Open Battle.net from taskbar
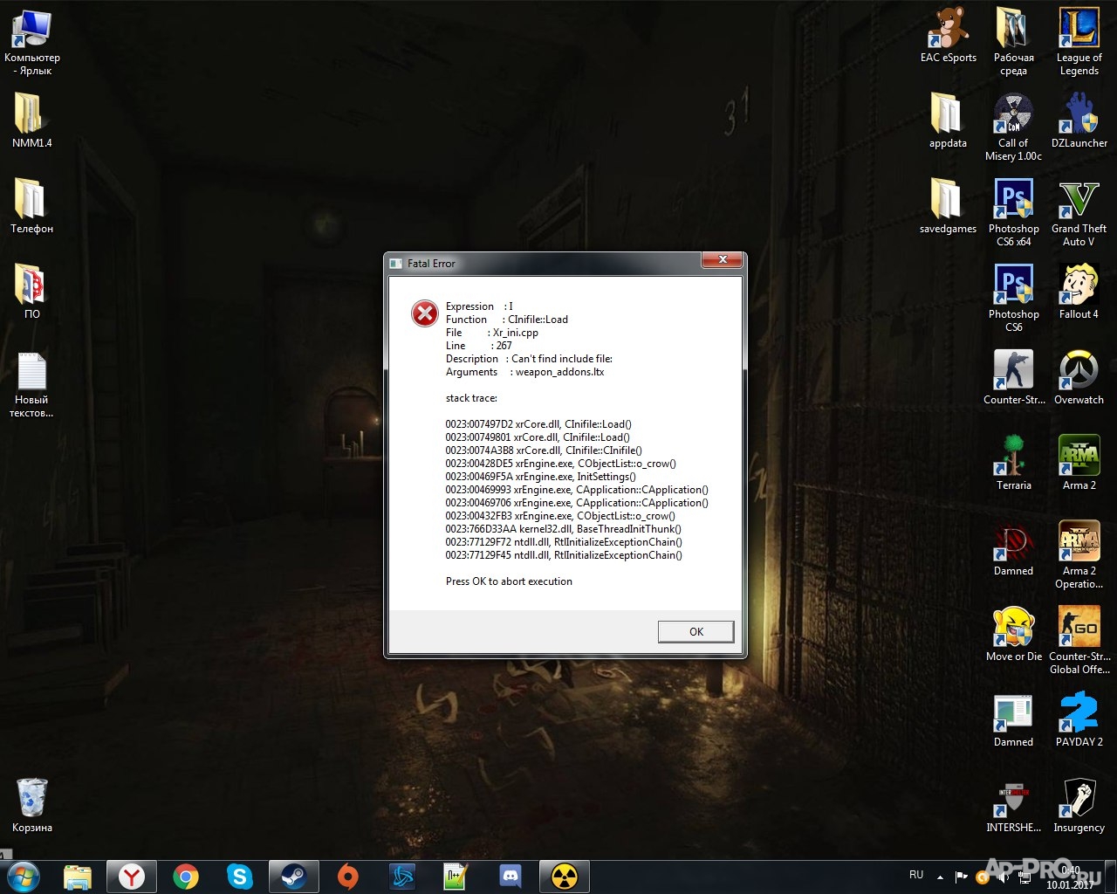Viewport: 1117px width, 894px height. coord(402,876)
